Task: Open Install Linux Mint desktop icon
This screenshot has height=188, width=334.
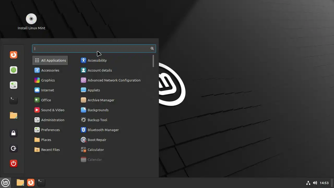Action: pyautogui.click(x=31, y=22)
